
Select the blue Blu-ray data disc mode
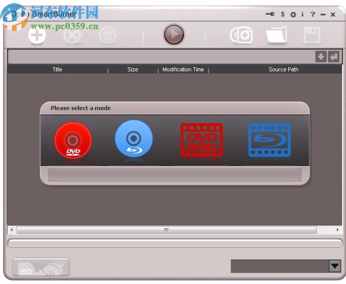coord(134,139)
